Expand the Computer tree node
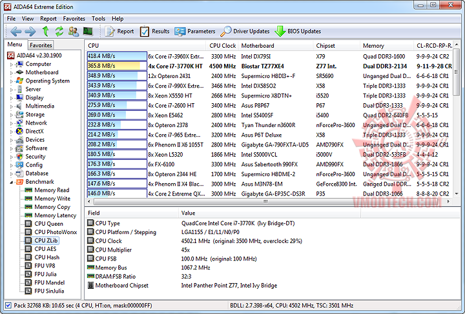This screenshot has height=314, width=465. tap(12, 64)
